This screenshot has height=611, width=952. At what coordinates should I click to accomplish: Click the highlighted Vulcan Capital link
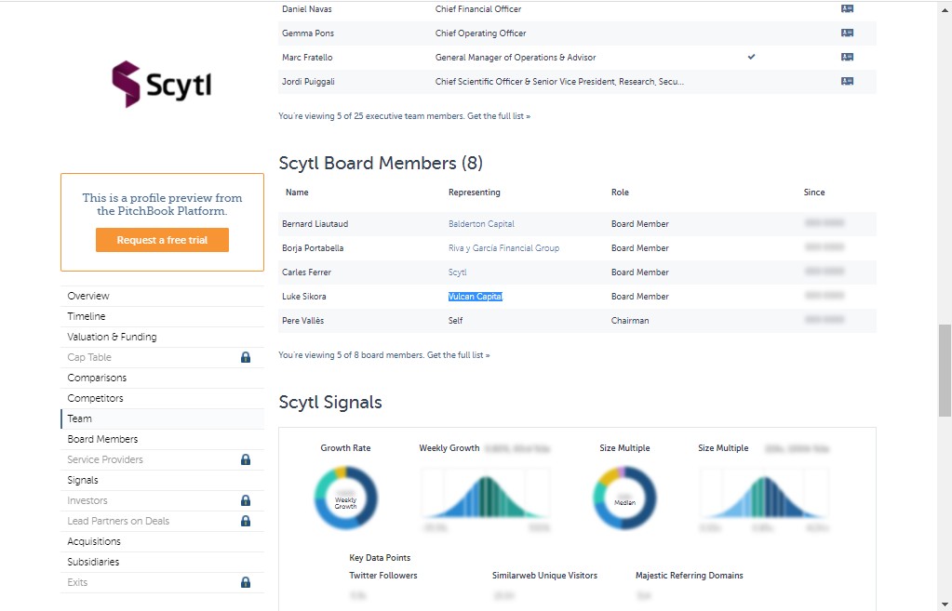[475, 297]
